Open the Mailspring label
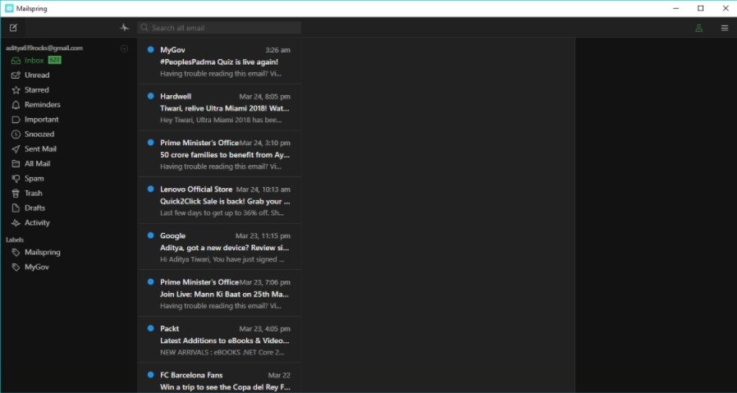 click(42, 253)
